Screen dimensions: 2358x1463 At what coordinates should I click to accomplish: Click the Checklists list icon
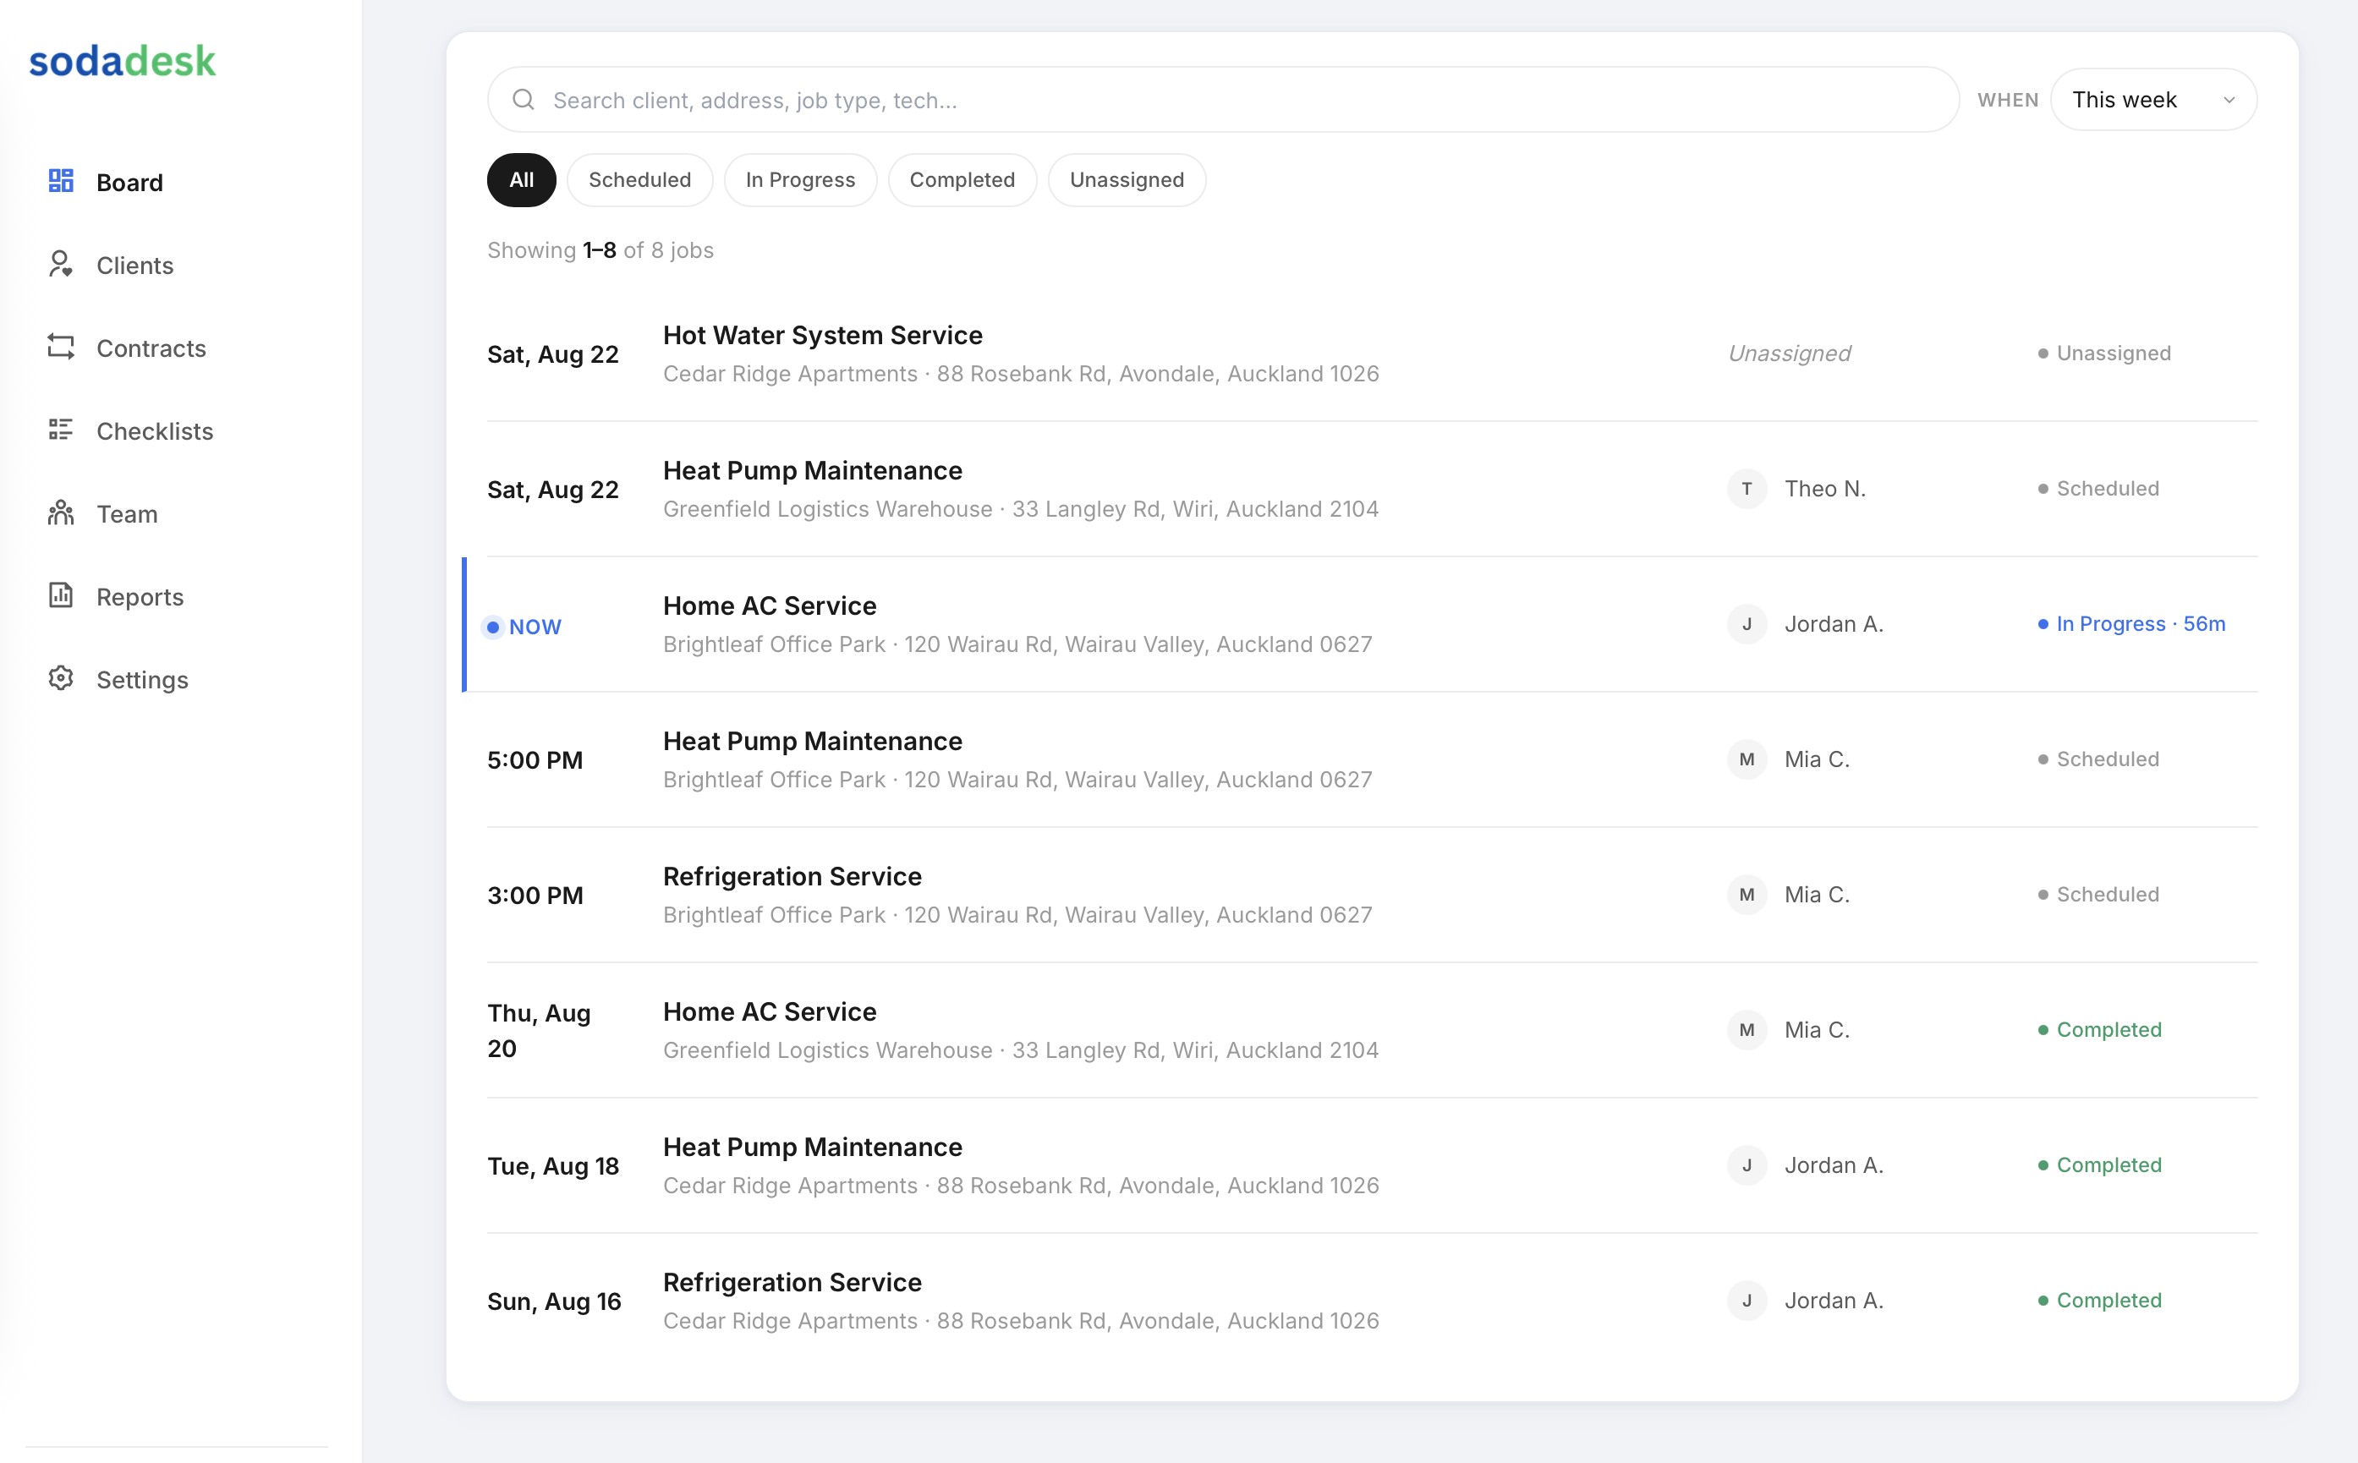(61, 430)
